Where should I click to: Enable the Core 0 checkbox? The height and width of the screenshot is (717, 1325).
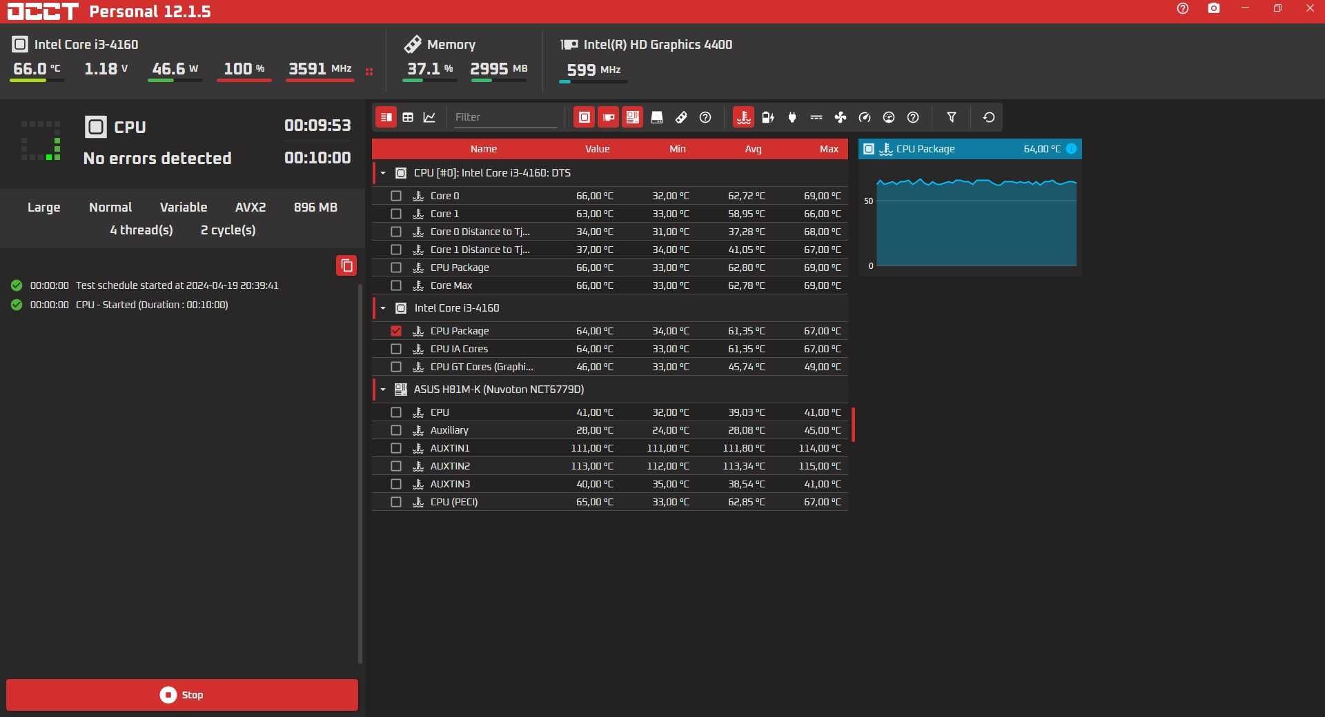coord(396,196)
